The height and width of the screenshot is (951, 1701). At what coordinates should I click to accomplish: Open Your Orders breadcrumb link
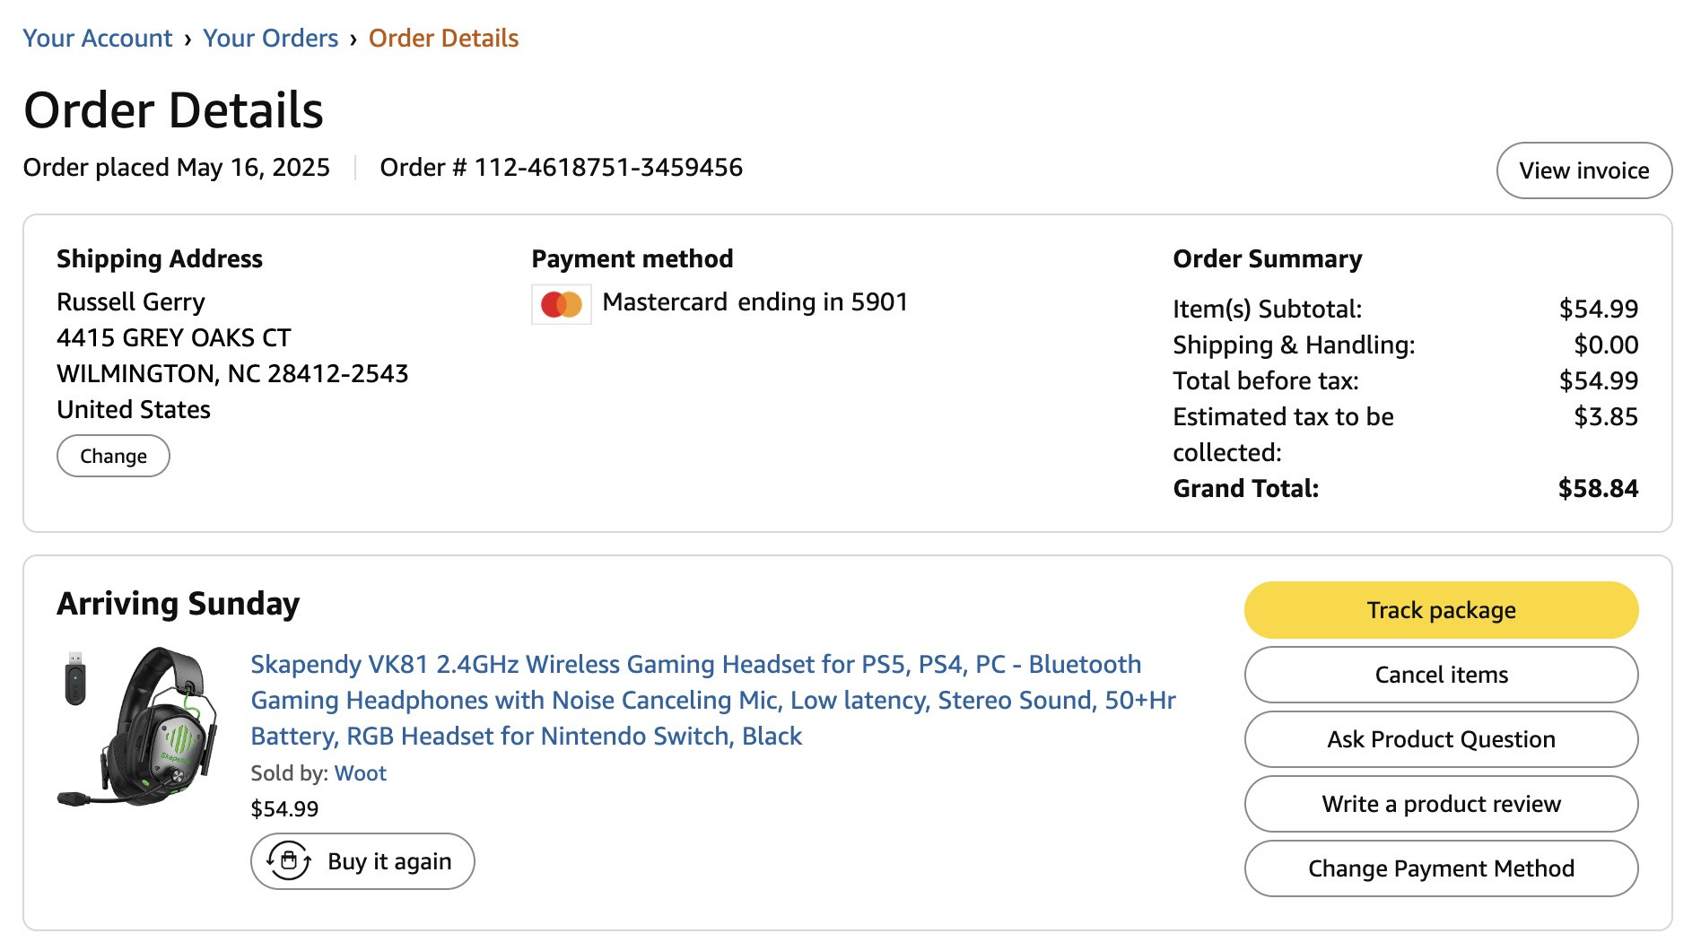pyautogui.click(x=270, y=39)
